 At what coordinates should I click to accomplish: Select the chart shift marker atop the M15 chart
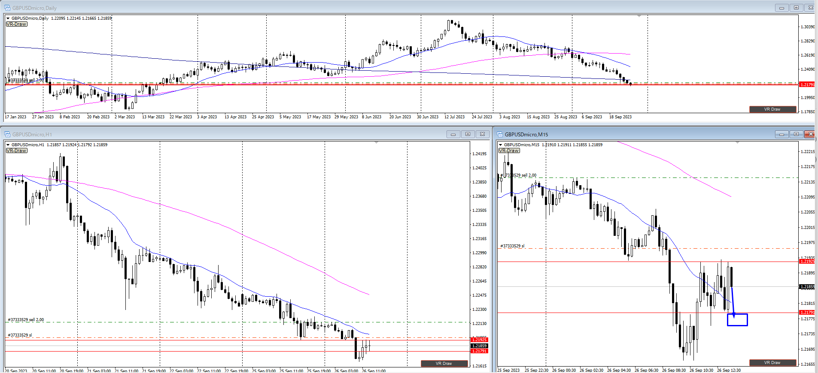click(x=738, y=142)
